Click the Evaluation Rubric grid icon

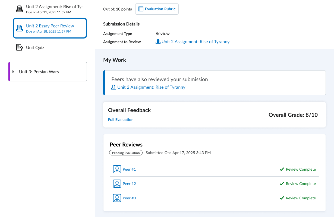(x=141, y=9)
